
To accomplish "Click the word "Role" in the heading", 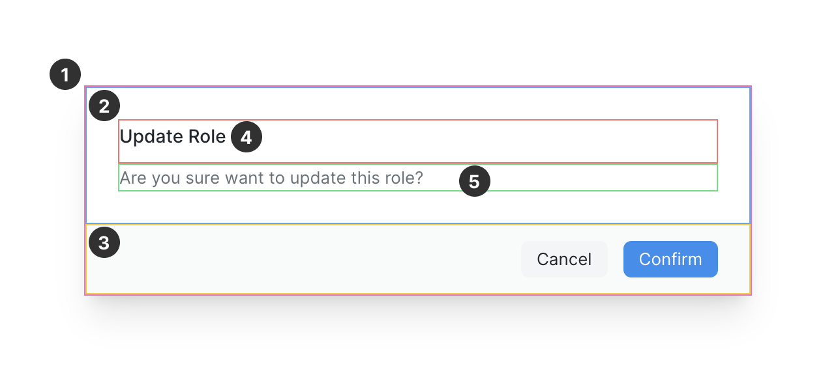I will [x=207, y=137].
